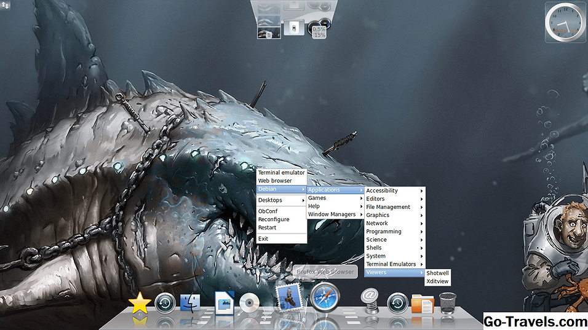Launch Terminal emulator from the menu

click(x=281, y=173)
